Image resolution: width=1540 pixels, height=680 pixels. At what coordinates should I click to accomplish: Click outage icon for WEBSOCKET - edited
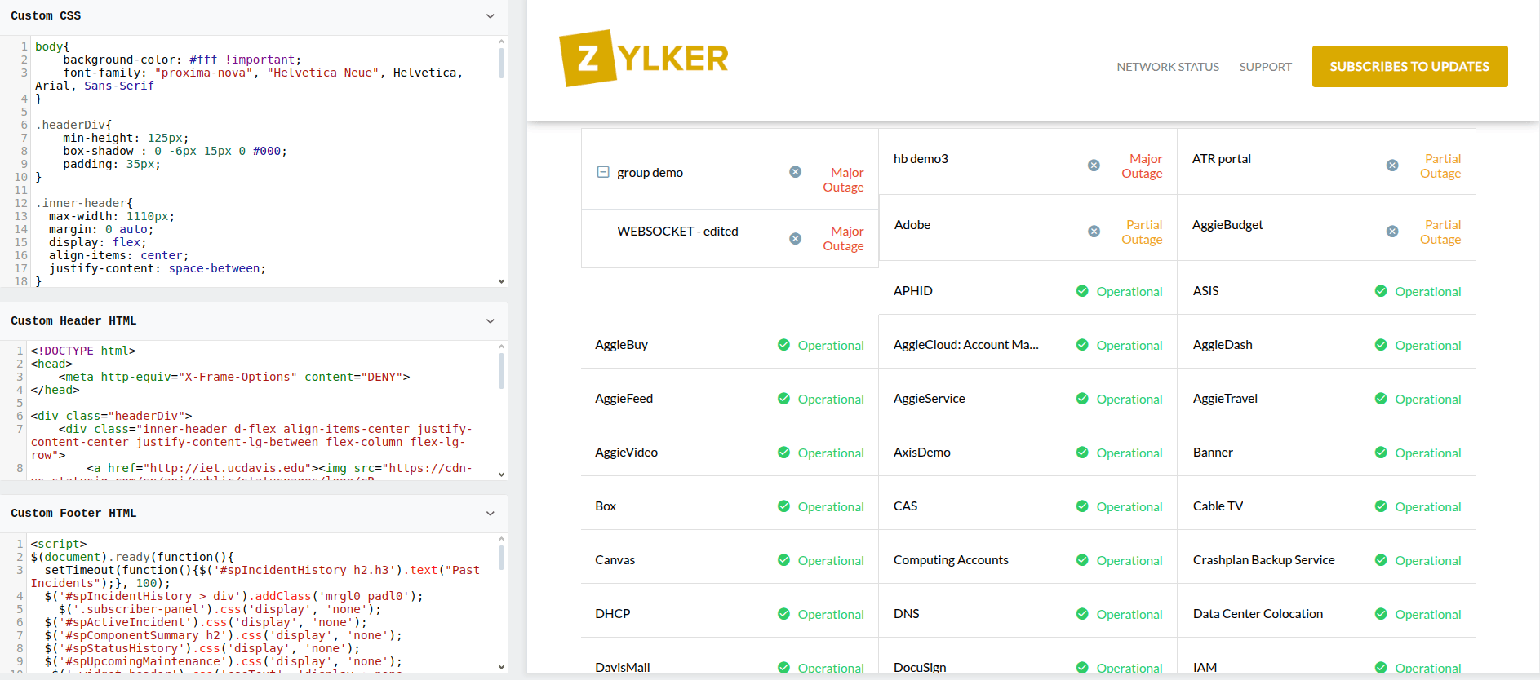coord(795,239)
